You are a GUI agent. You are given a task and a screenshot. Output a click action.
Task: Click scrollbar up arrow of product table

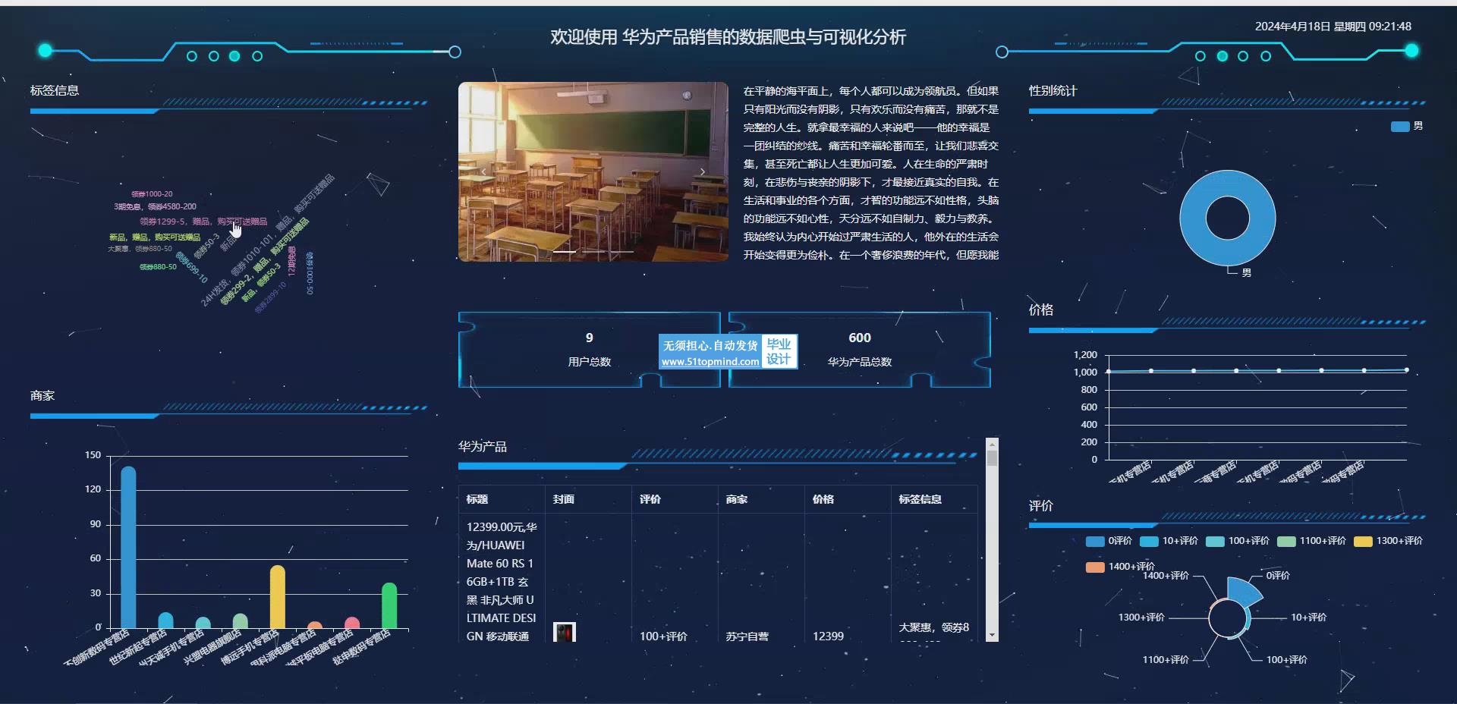(992, 444)
